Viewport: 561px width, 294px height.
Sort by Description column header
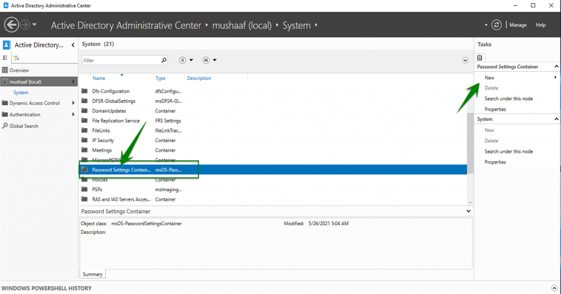tap(199, 78)
